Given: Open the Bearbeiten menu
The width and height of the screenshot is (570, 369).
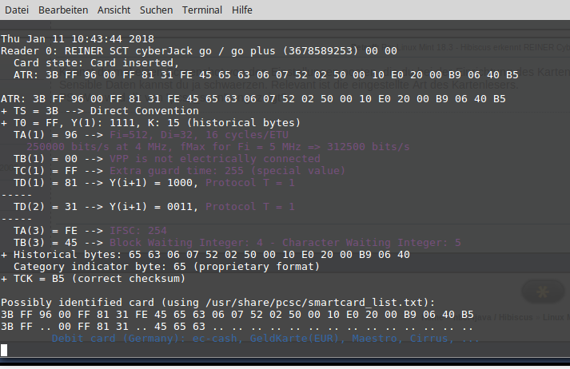Looking at the screenshot, I should click(x=63, y=10).
